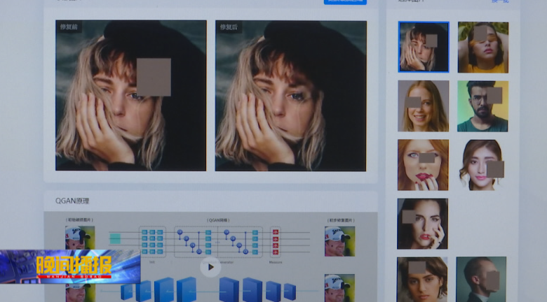Select thumbnail of woman with wavy brown hair on white

481,165
